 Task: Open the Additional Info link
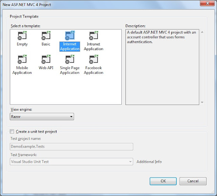[x=149, y=161]
